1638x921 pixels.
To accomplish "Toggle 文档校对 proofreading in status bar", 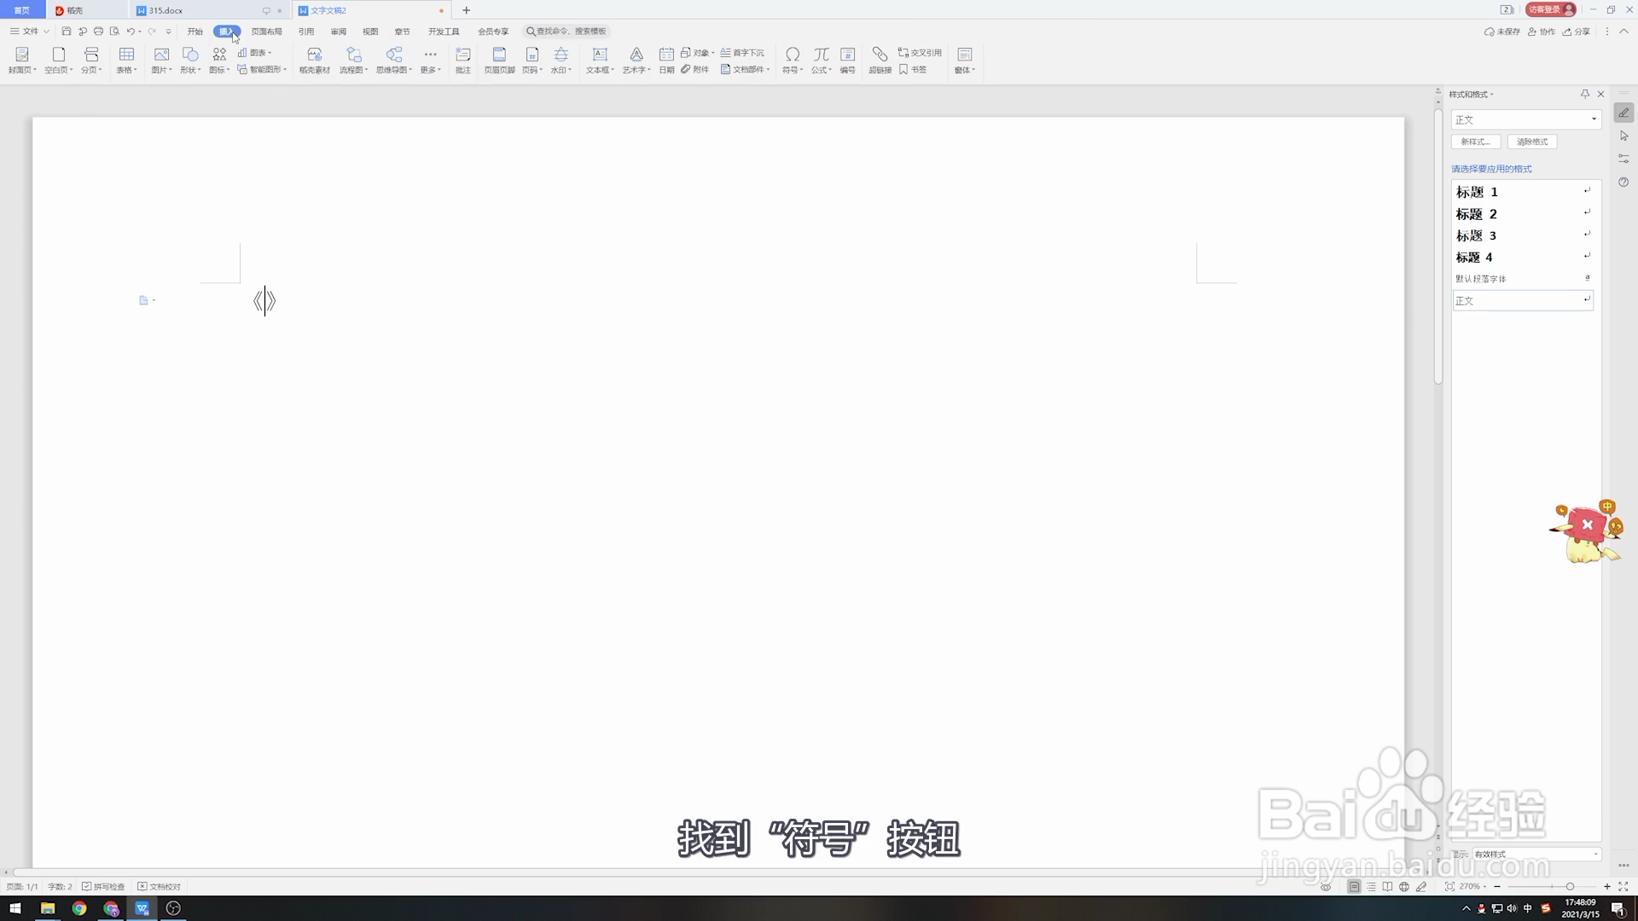I will pyautogui.click(x=160, y=887).
